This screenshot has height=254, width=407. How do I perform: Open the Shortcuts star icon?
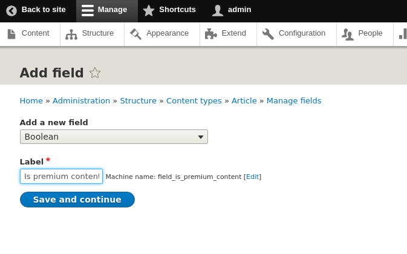click(149, 11)
